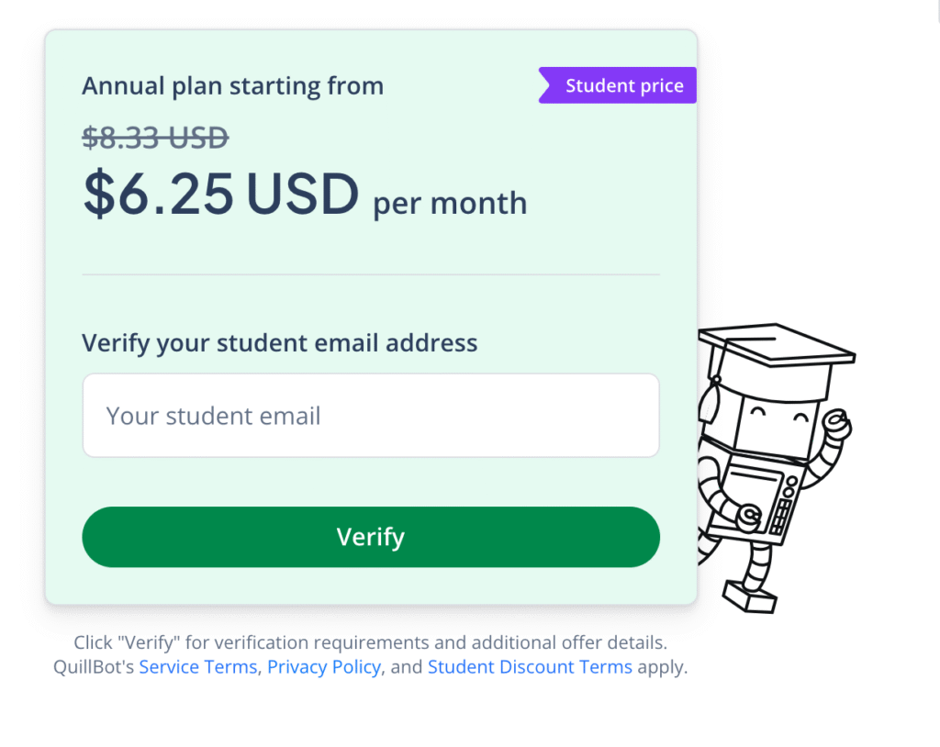Viewport: 940px width, 747px height.
Task: Click the green Verify button
Action: tap(371, 537)
